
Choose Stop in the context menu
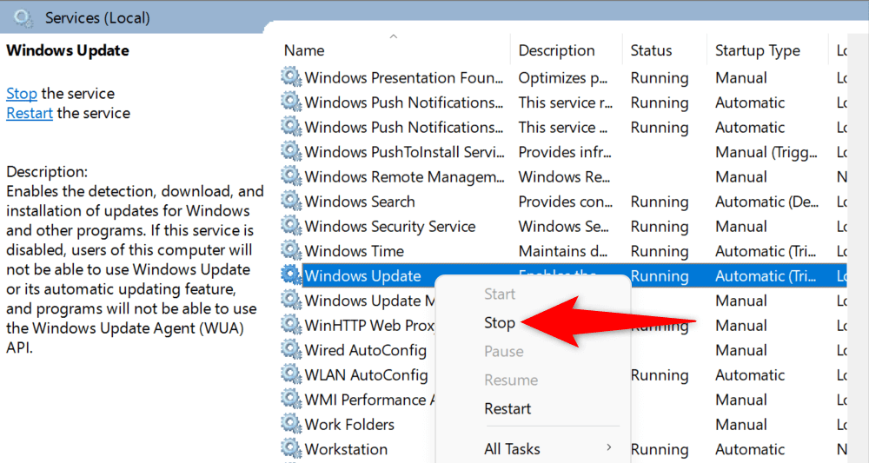coord(500,323)
